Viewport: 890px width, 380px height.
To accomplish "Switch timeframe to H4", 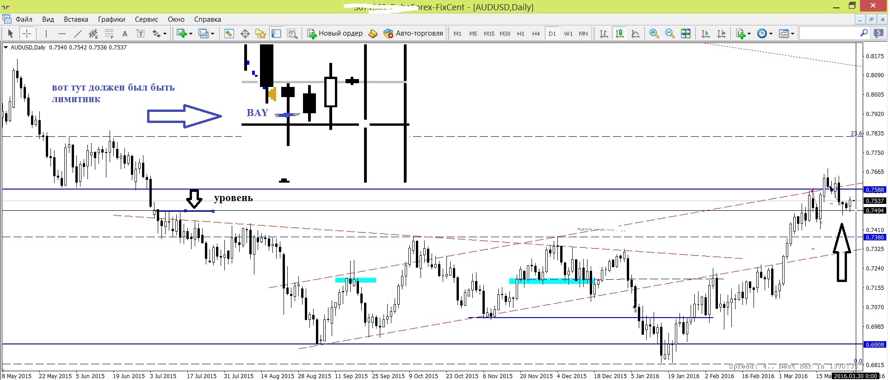I will (x=536, y=33).
